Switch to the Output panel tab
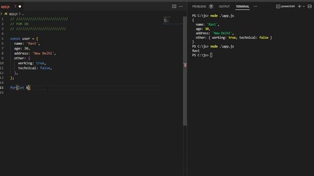The height and width of the screenshot is (176, 314). coord(224,6)
